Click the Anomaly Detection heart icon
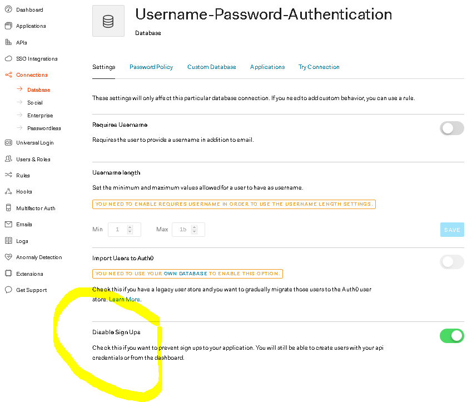This screenshot has width=472, height=402. point(8,257)
